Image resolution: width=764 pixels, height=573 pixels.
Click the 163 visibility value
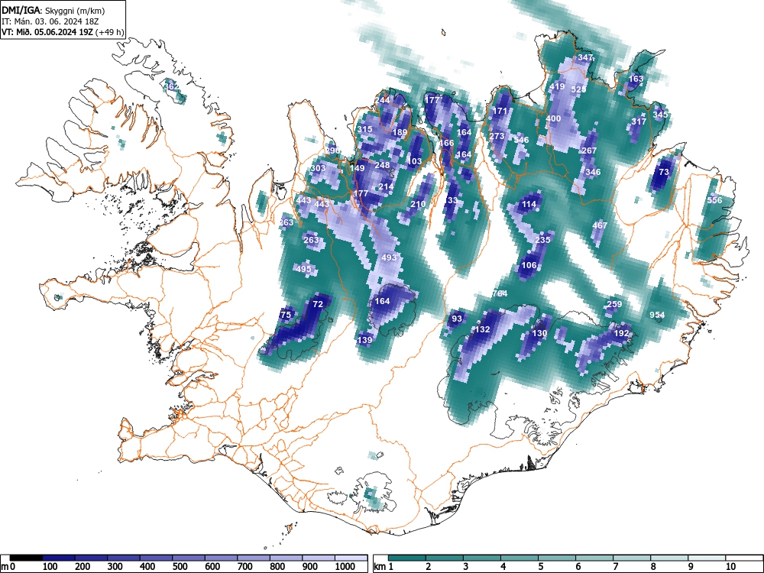coord(636,79)
